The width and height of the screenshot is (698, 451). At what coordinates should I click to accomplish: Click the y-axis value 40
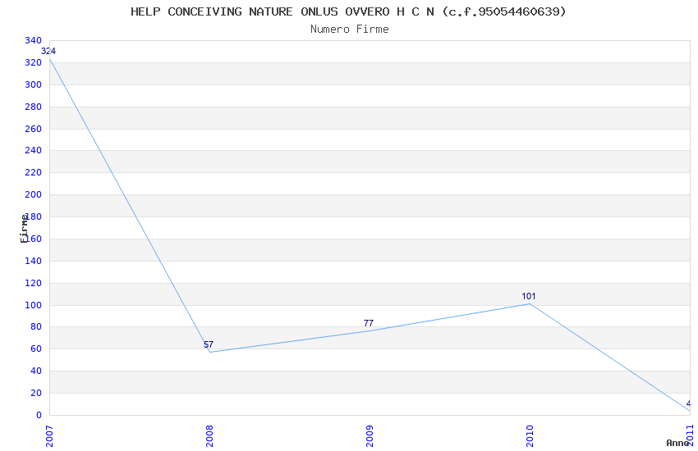(35, 371)
